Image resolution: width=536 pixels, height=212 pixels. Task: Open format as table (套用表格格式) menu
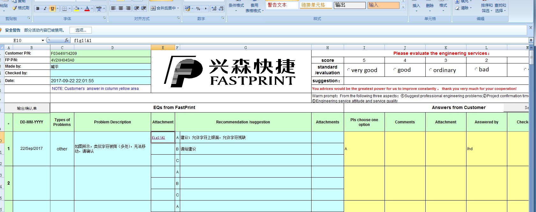254,7
